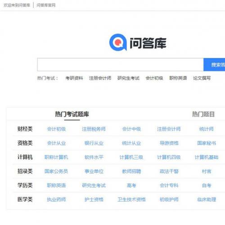Click 欢迎来到问答库 text at top
This screenshot has width=225, height=225.
[x=17, y=5]
